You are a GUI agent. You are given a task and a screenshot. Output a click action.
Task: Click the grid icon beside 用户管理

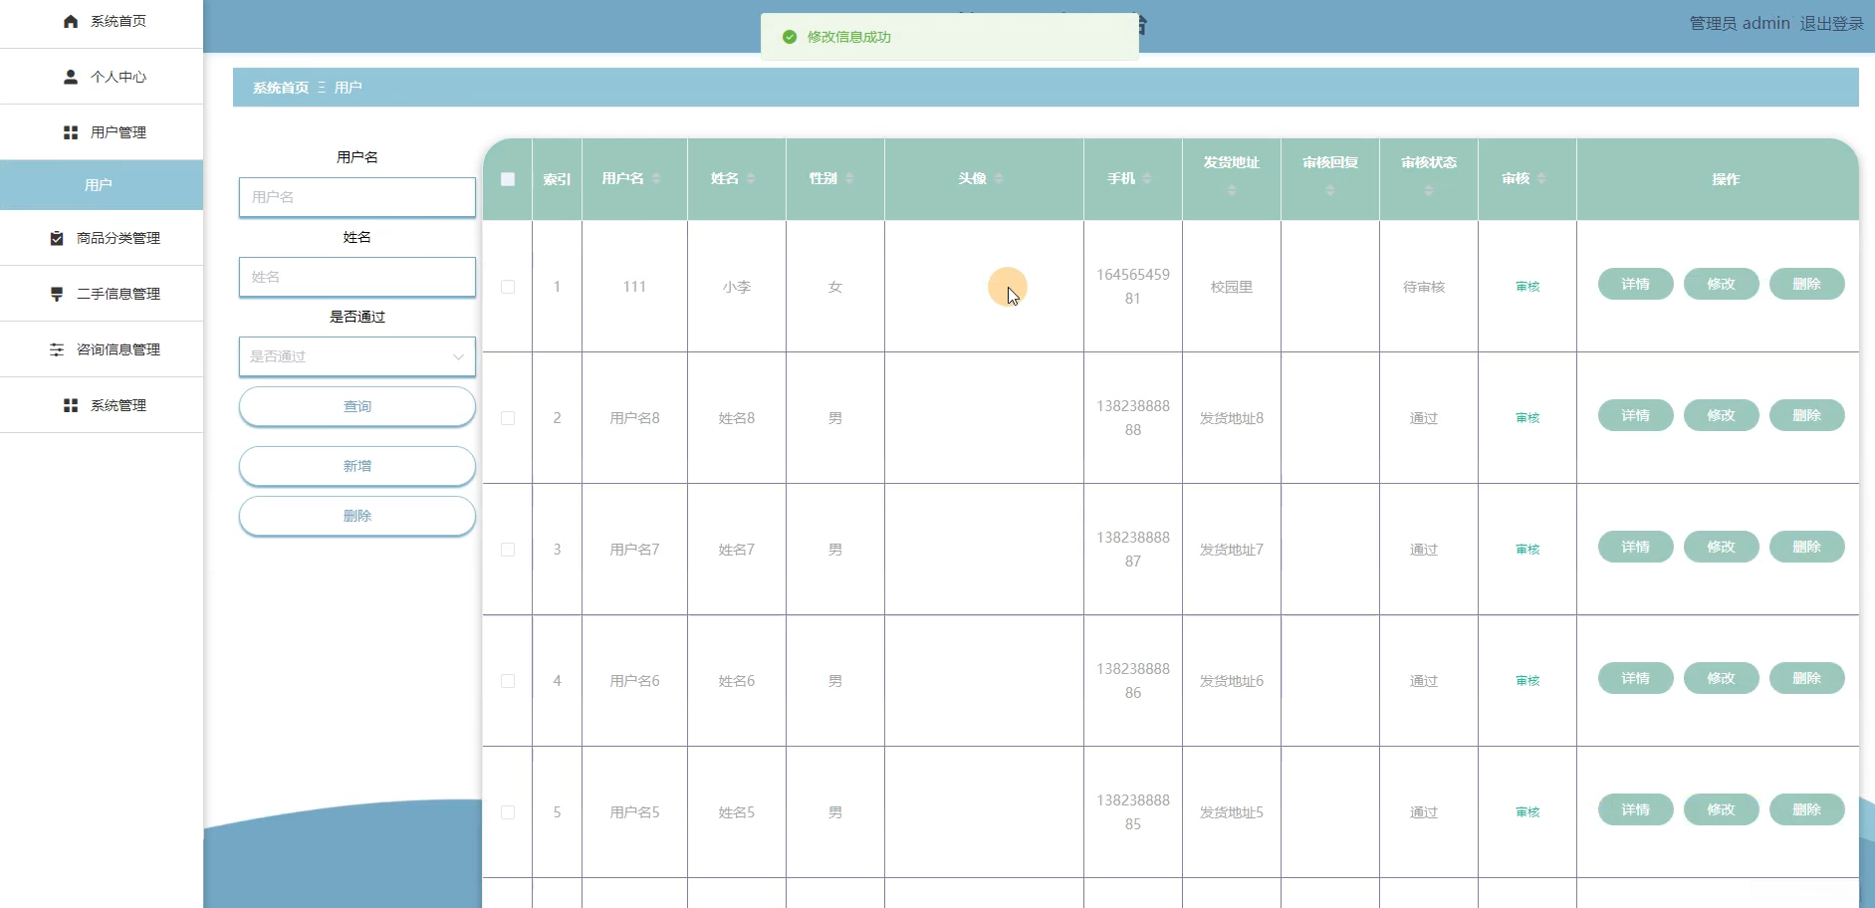click(x=71, y=132)
